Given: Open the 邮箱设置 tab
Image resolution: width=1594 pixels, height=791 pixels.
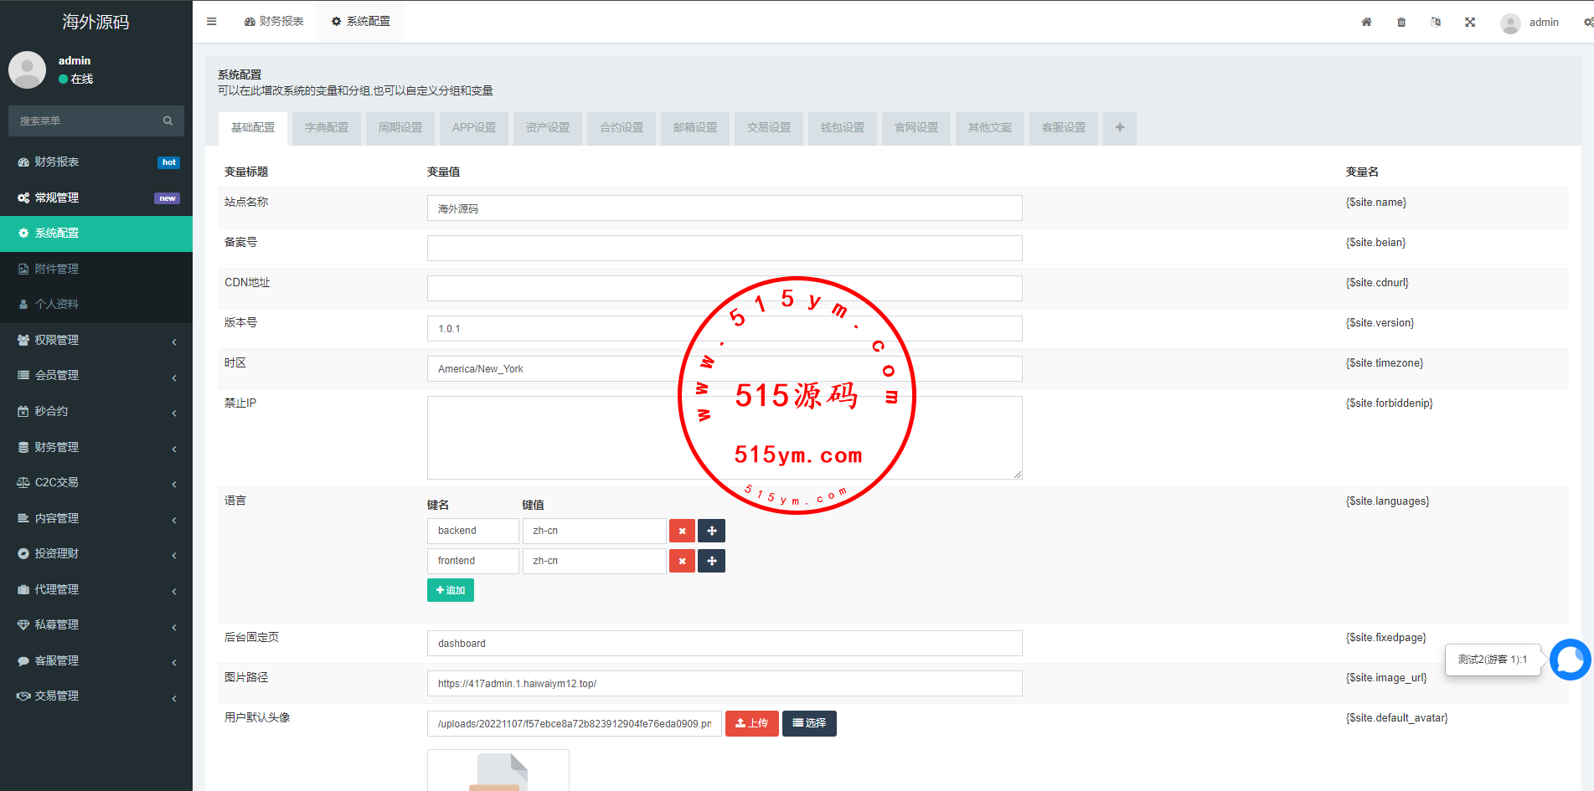Looking at the screenshot, I should (694, 128).
